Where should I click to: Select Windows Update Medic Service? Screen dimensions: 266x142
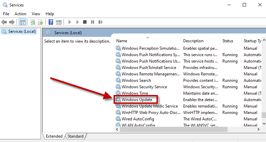tap(188, 106)
